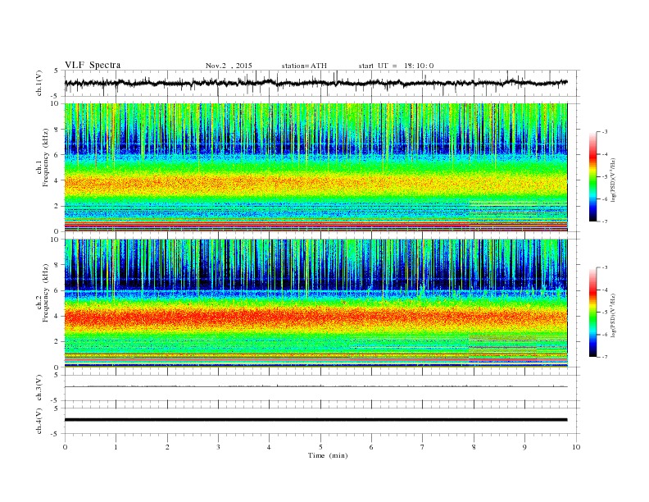649x502 pixels.
Task: Click the "ch.4(V)" axis label
Action: click(39, 421)
